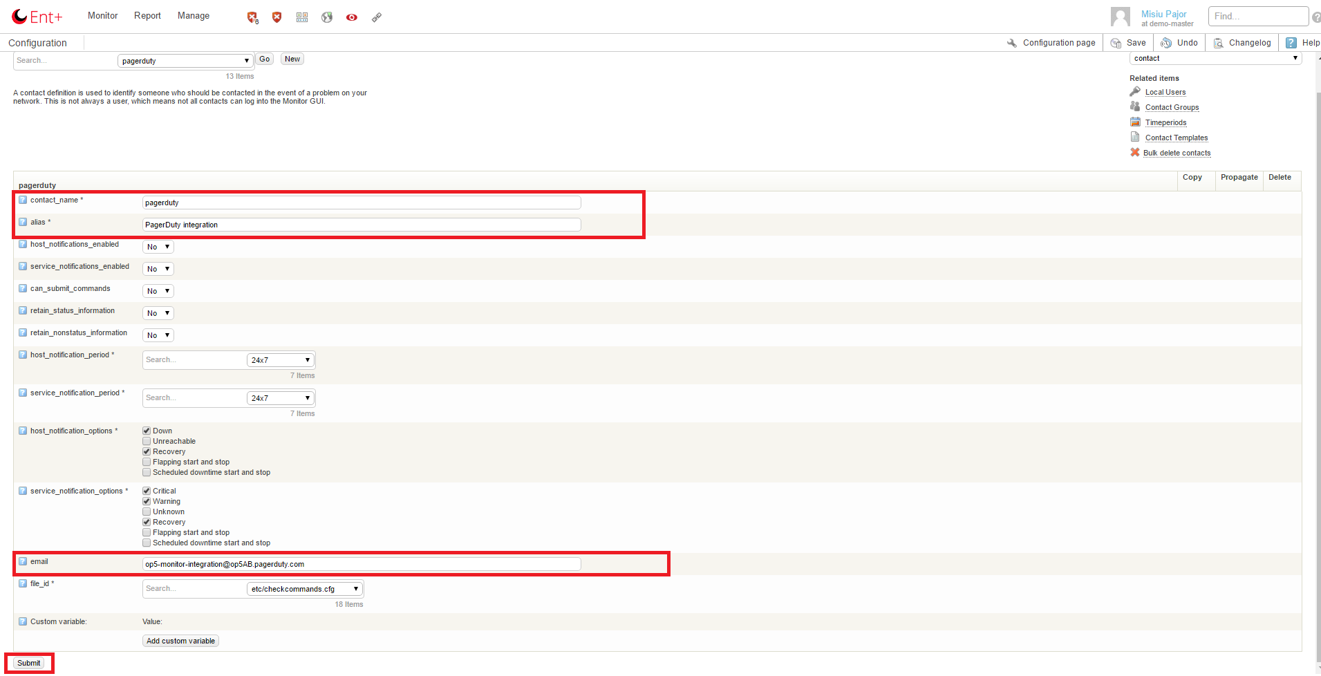The width and height of the screenshot is (1321, 676).
Task: Open host_notifications_enabled dropdown
Action: tap(158, 247)
